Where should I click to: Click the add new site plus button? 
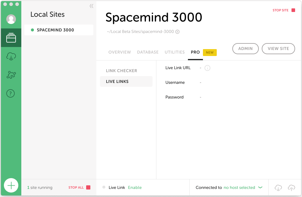(11, 186)
